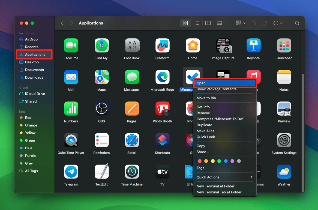Select the Find My app icon

tap(101, 45)
